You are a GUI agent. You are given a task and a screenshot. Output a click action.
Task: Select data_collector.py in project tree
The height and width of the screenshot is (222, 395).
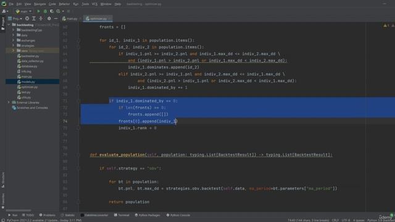point(32,61)
